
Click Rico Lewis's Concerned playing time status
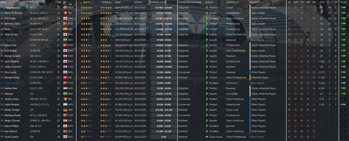(184, 72)
